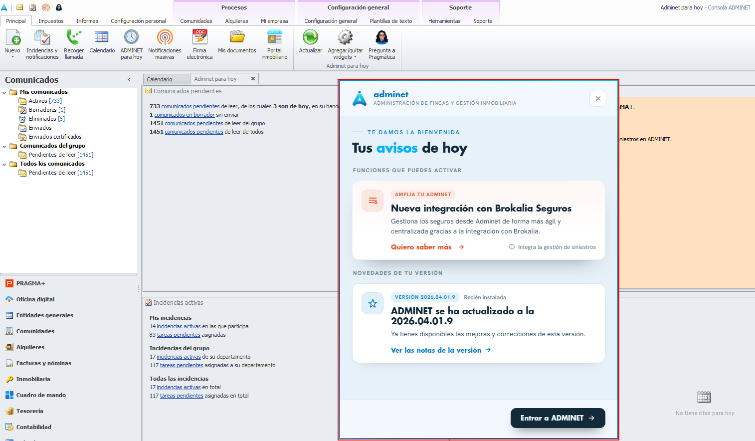The image size is (755, 441).
Task: Click the orange broadcast icon in title bar
Action: coord(46,7)
